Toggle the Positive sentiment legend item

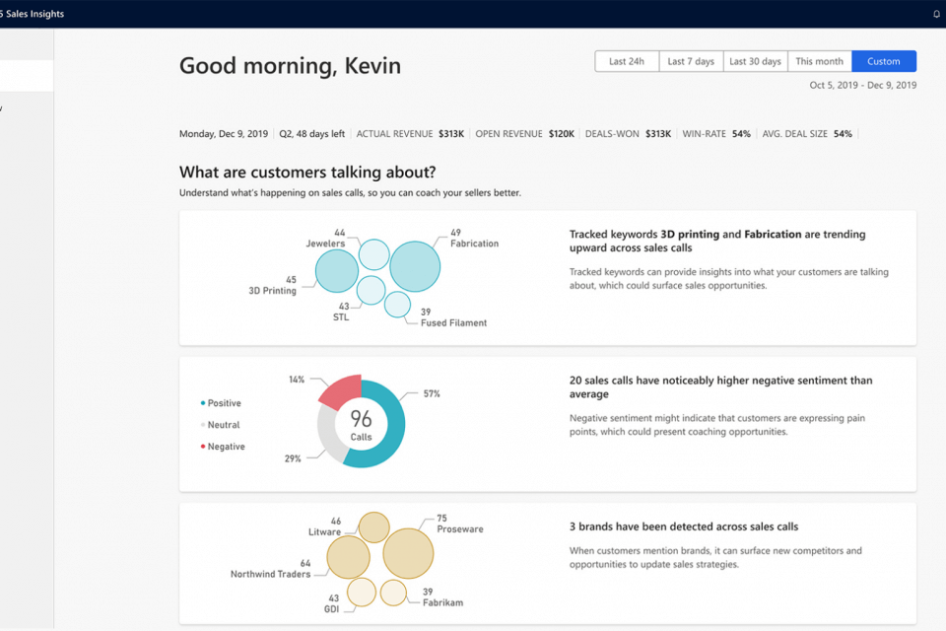click(x=222, y=403)
